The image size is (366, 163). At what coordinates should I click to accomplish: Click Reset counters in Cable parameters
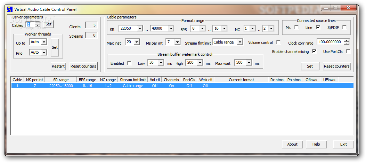(x=337, y=66)
